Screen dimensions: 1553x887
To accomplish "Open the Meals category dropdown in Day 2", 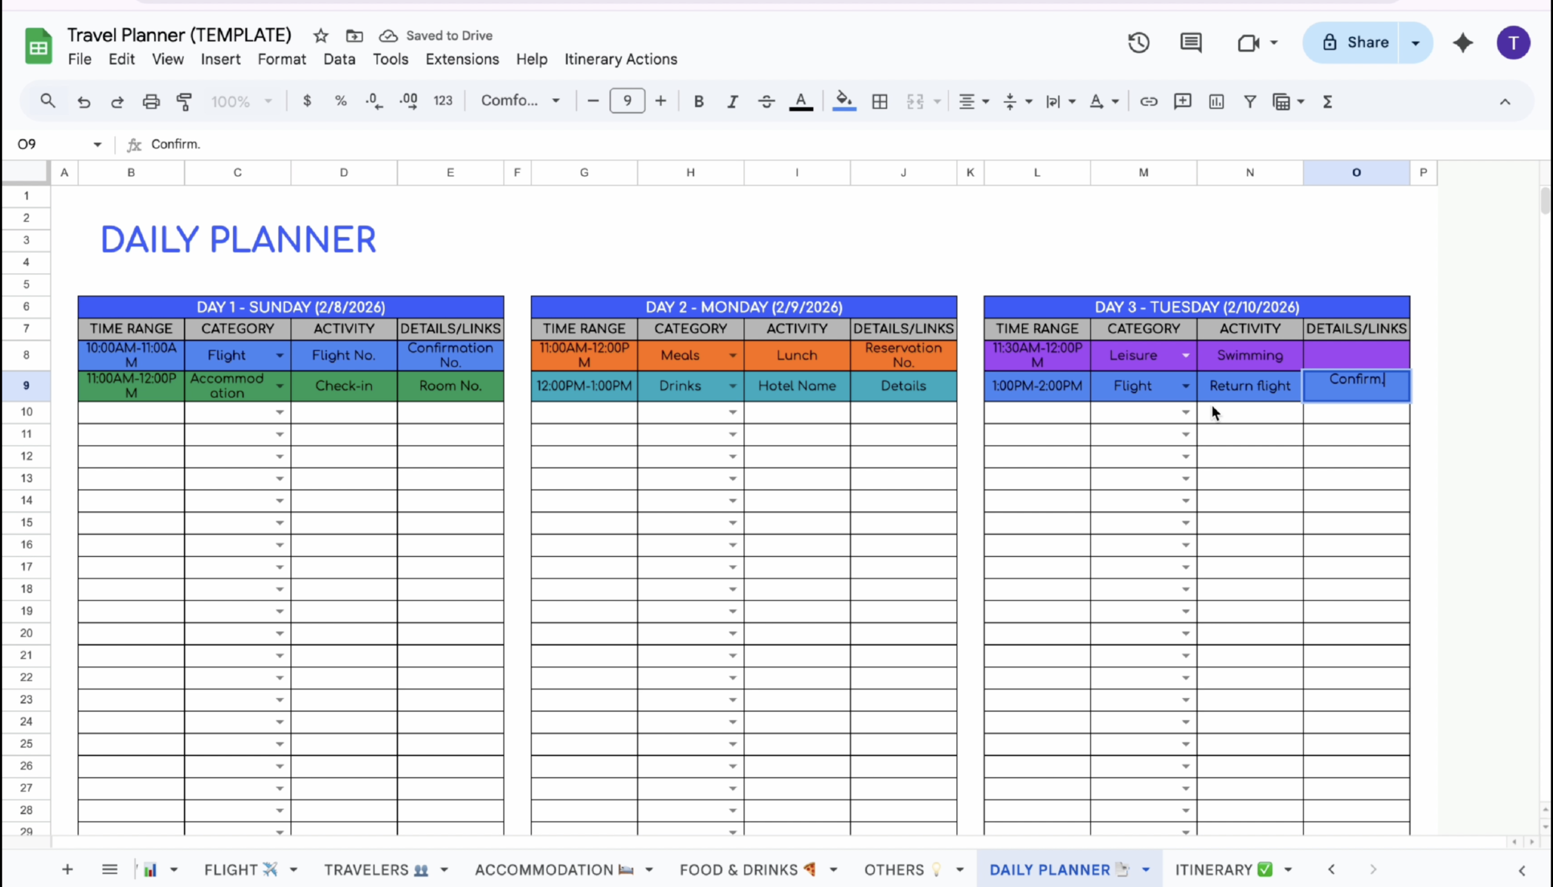I will pos(733,355).
